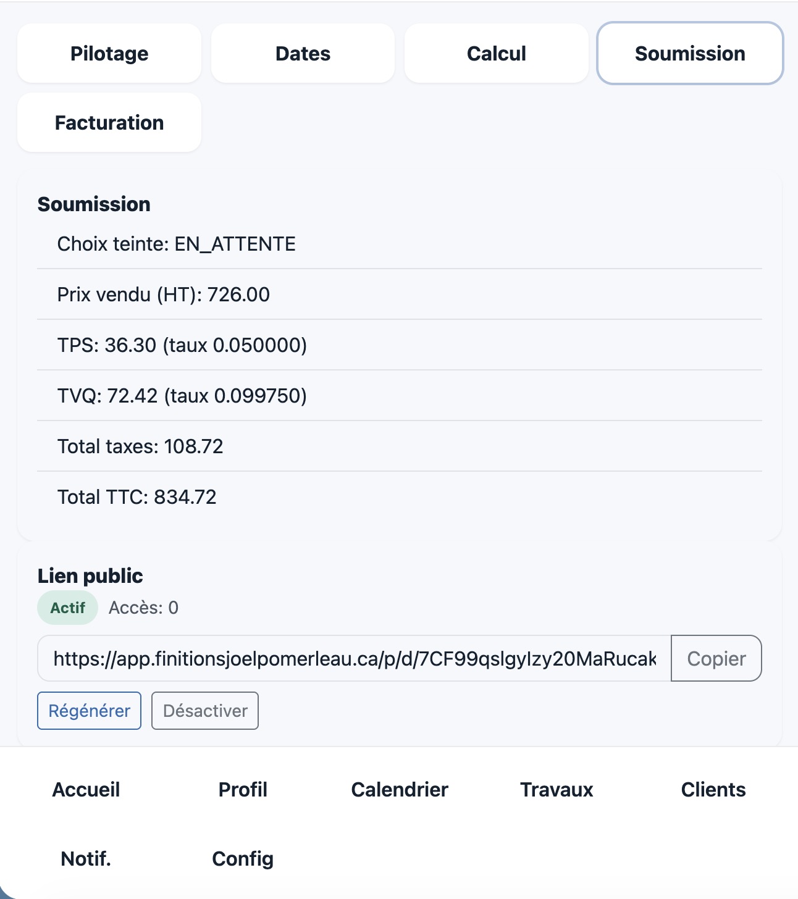
Task: Open the Calendrier section
Action: (400, 790)
